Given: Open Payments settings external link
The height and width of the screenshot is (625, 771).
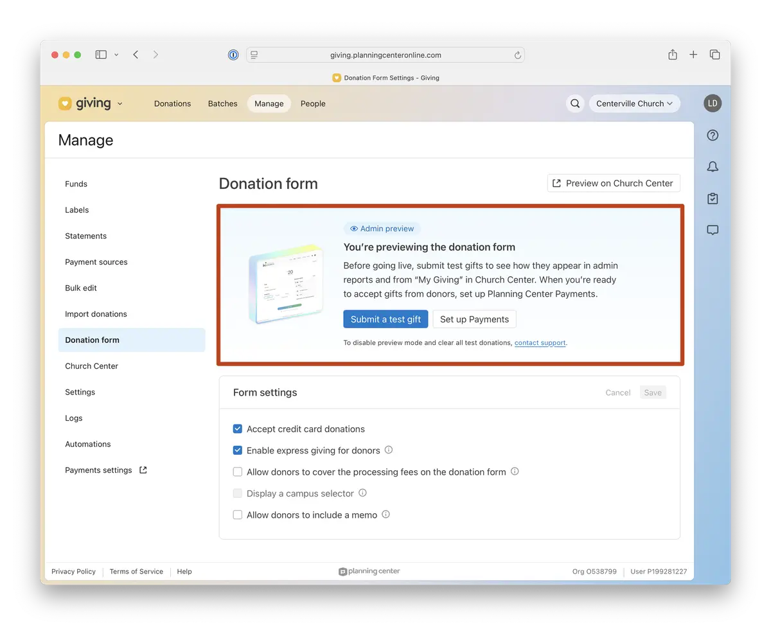Looking at the screenshot, I should (x=132, y=470).
